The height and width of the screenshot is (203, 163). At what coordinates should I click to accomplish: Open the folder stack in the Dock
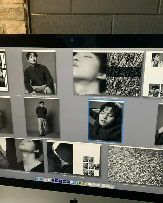(x=104, y=186)
